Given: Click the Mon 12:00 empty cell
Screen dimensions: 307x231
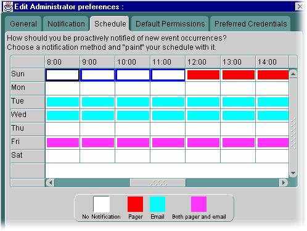Looking at the screenshot, I should [x=203, y=89].
